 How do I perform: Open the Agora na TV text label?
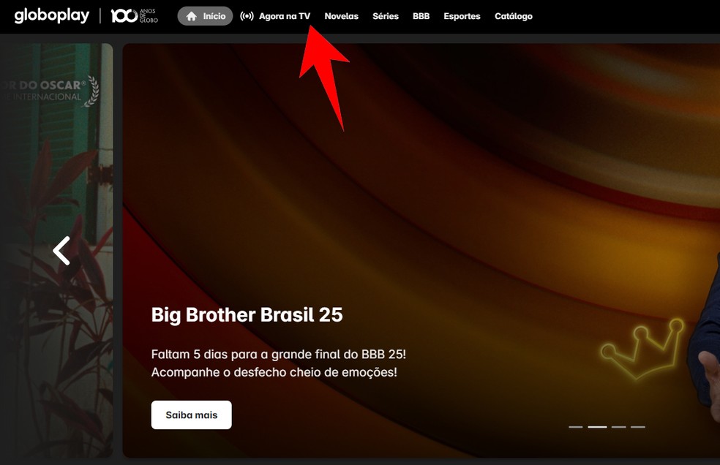(285, 17)
